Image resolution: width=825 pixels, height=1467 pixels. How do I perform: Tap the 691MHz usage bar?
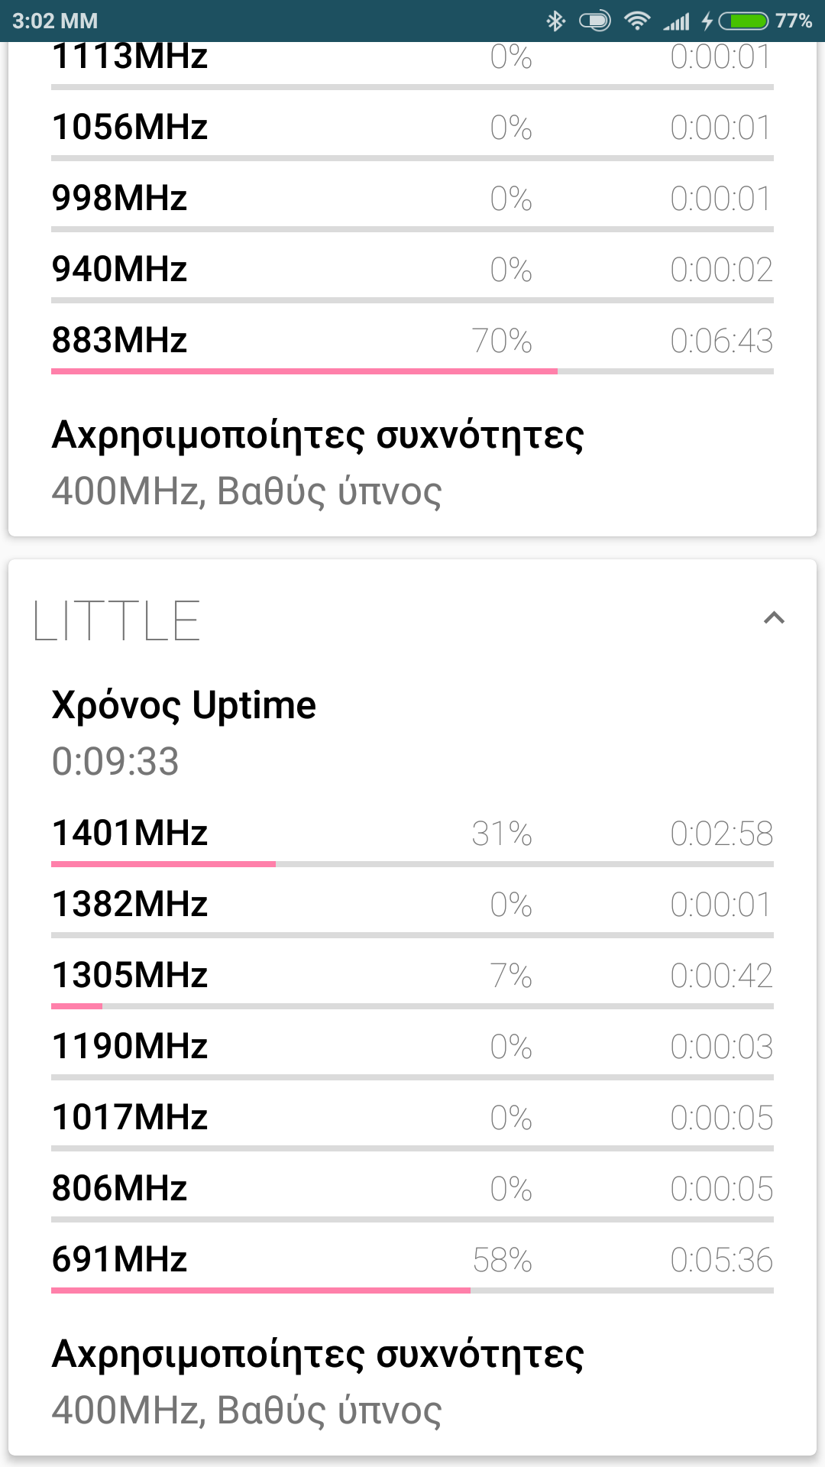412,1291
